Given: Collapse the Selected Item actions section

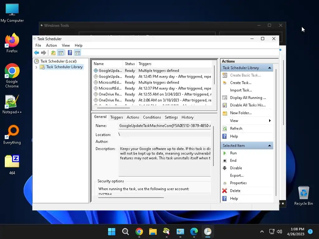Looking at the screenshot, I should pos(269,146).
